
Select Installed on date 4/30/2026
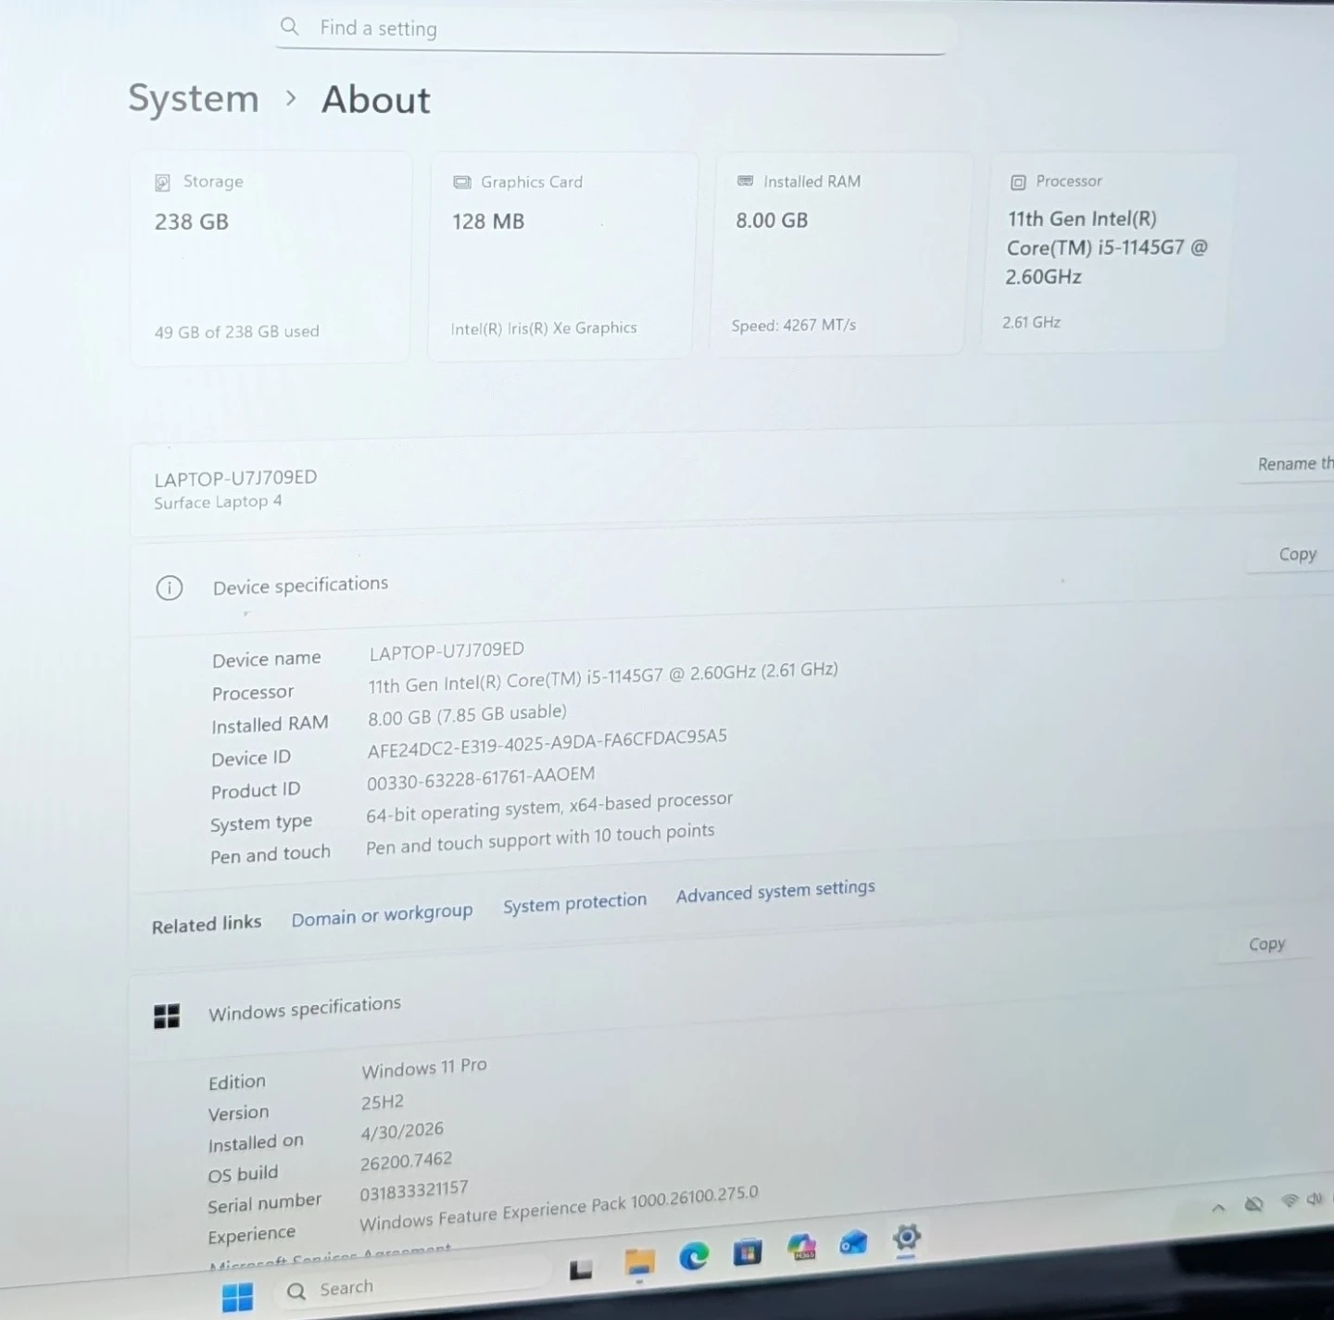coord(402,1131)
